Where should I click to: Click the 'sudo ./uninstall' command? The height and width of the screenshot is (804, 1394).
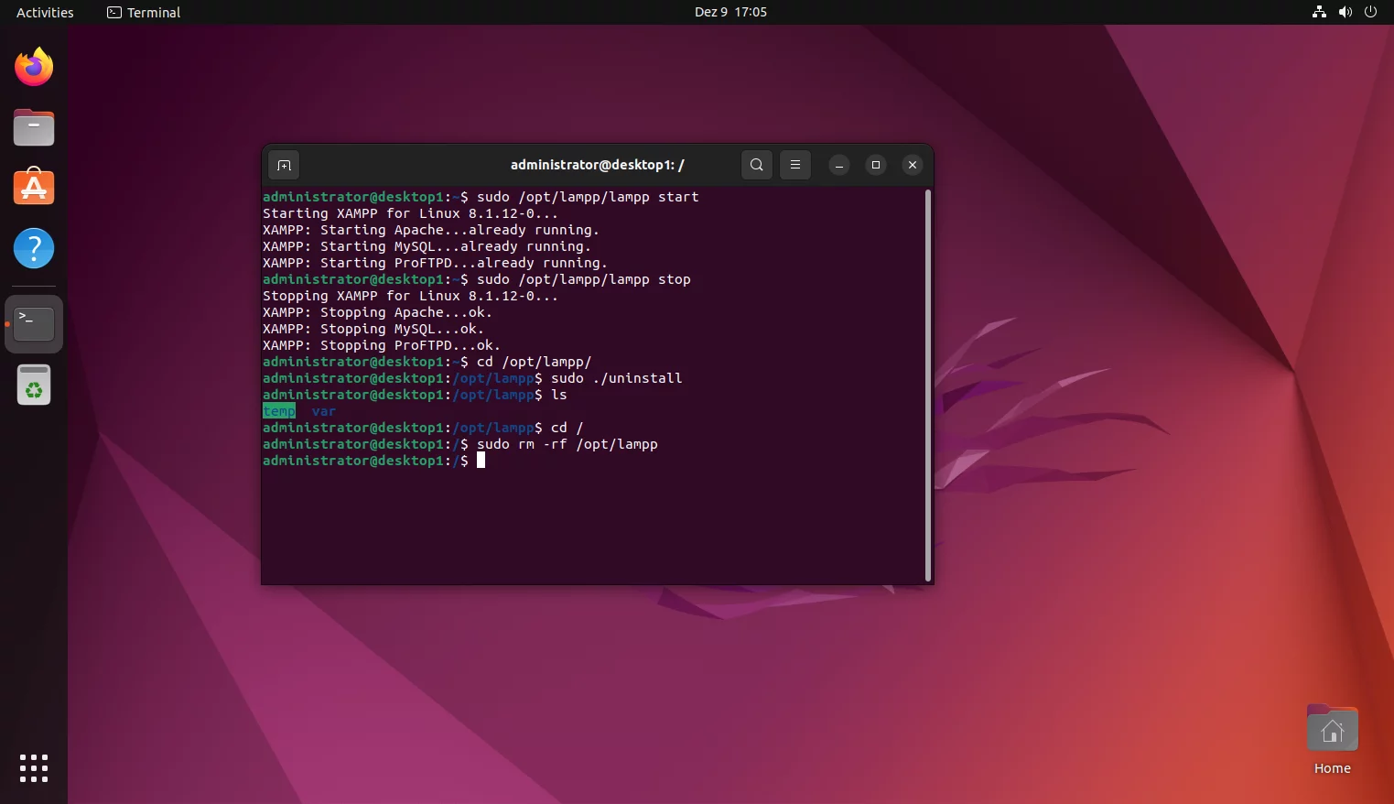pyautogui.click(x=616, y=378)
